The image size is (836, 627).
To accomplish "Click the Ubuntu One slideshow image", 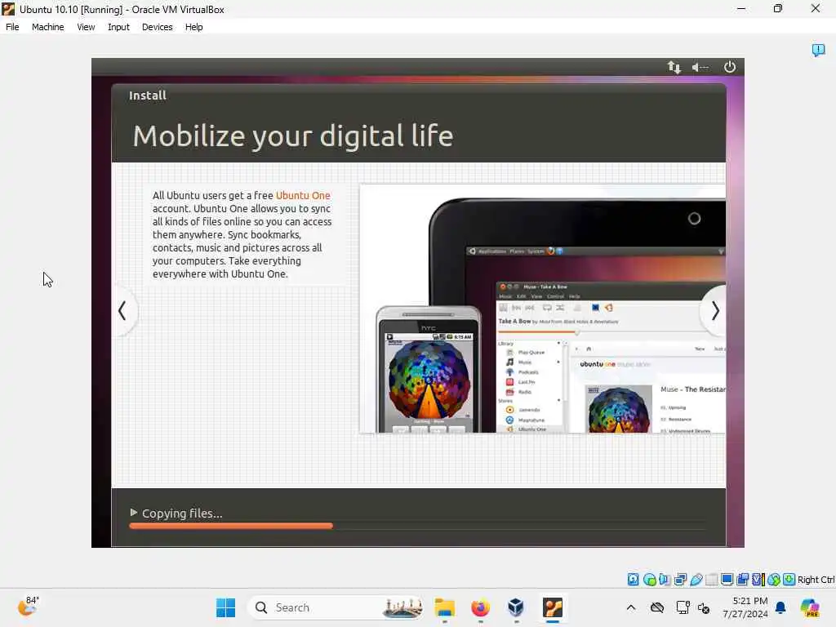I will point(542,309).
